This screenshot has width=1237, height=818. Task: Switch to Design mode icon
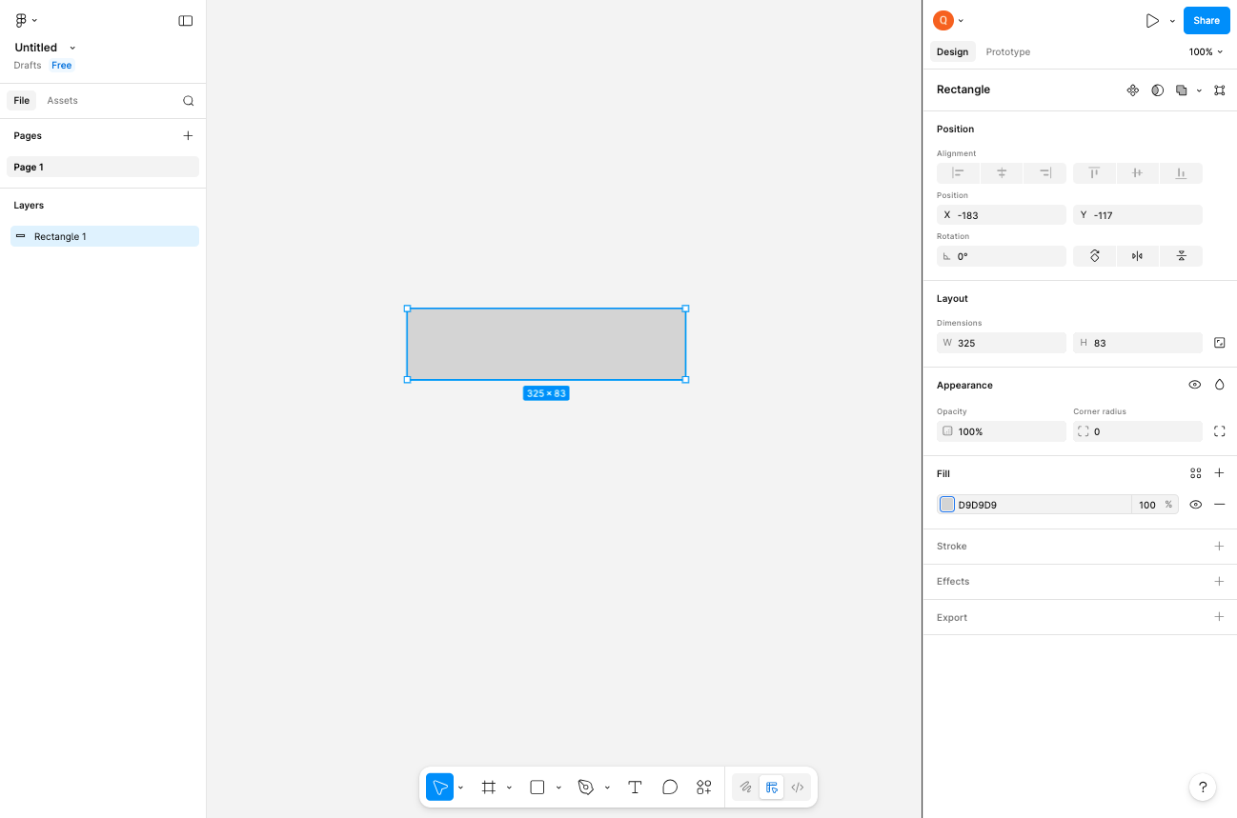pyautogui.click(x=772, y=788)
